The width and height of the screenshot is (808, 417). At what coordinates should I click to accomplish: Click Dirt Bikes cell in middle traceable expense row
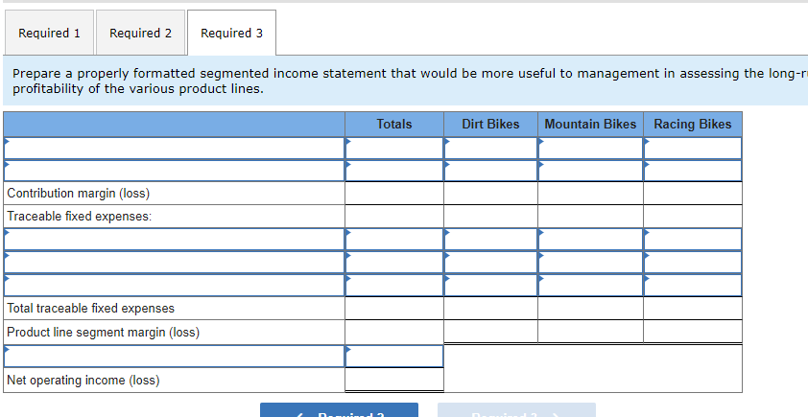pos(490,262)
